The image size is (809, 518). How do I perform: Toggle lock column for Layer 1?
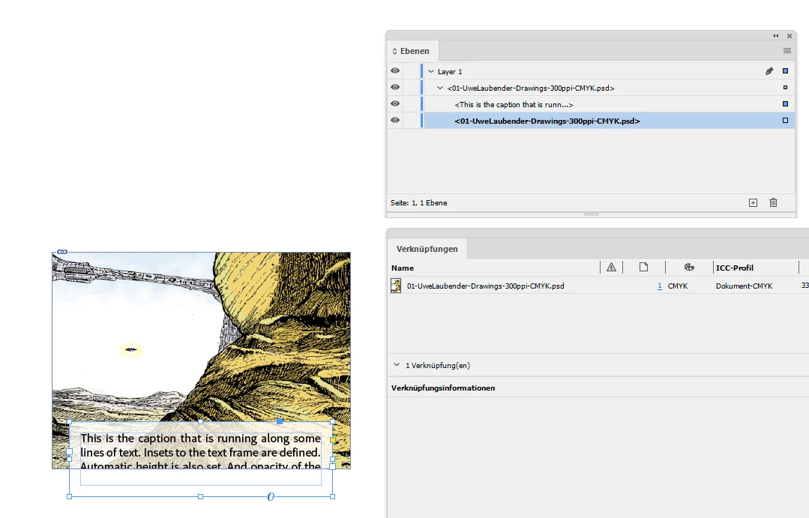(x=411, y=71)
